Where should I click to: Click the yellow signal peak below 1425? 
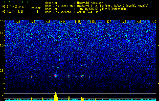(x=82, y=99)
